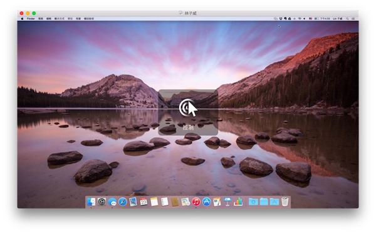Launch Keynote from the dock
Image resolution: width=376 pixels, height=233 pixels.
coord(227,202)
